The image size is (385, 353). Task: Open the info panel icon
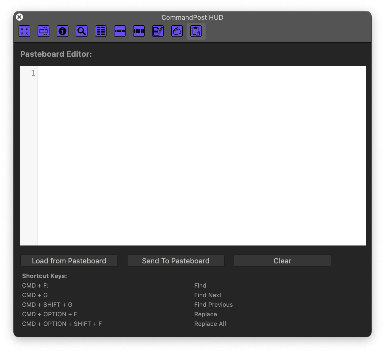[x=63, y=31]
